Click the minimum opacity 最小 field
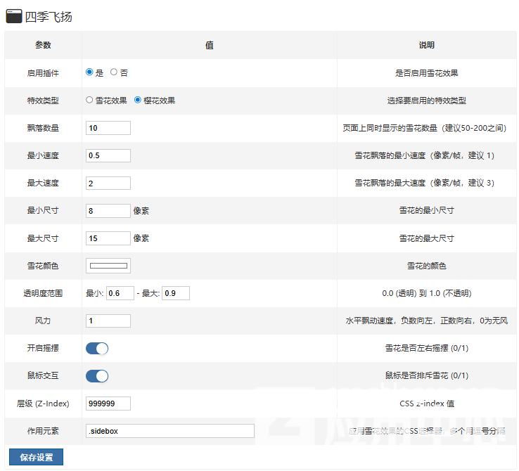Screen dimensions: 519x471 [x=120, y=293]
